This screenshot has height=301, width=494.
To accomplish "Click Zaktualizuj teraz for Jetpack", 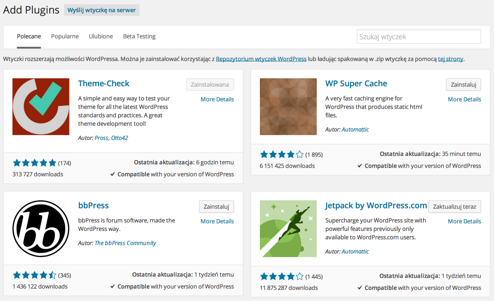I will click(454, 207).
